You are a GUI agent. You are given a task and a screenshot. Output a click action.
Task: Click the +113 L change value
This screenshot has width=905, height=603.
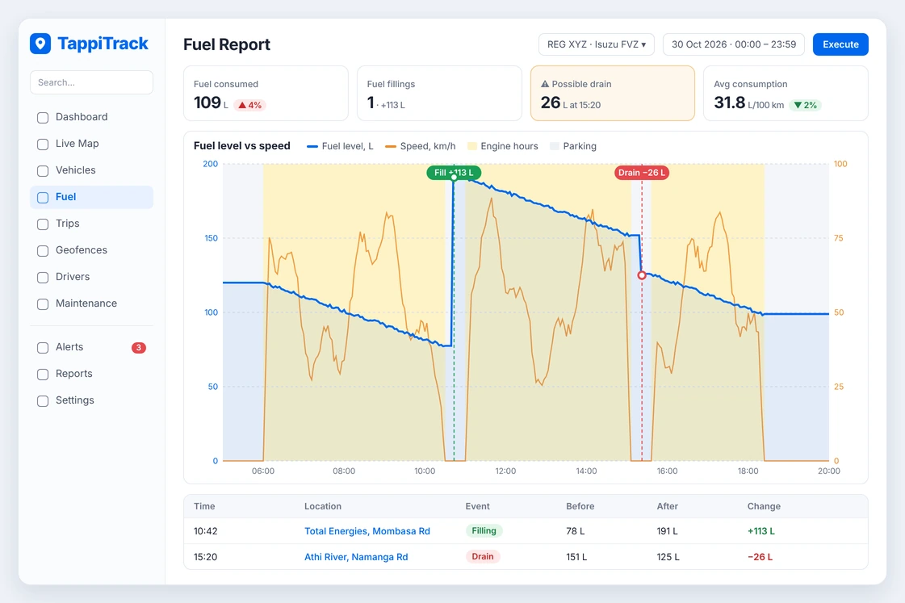(760, 531)
